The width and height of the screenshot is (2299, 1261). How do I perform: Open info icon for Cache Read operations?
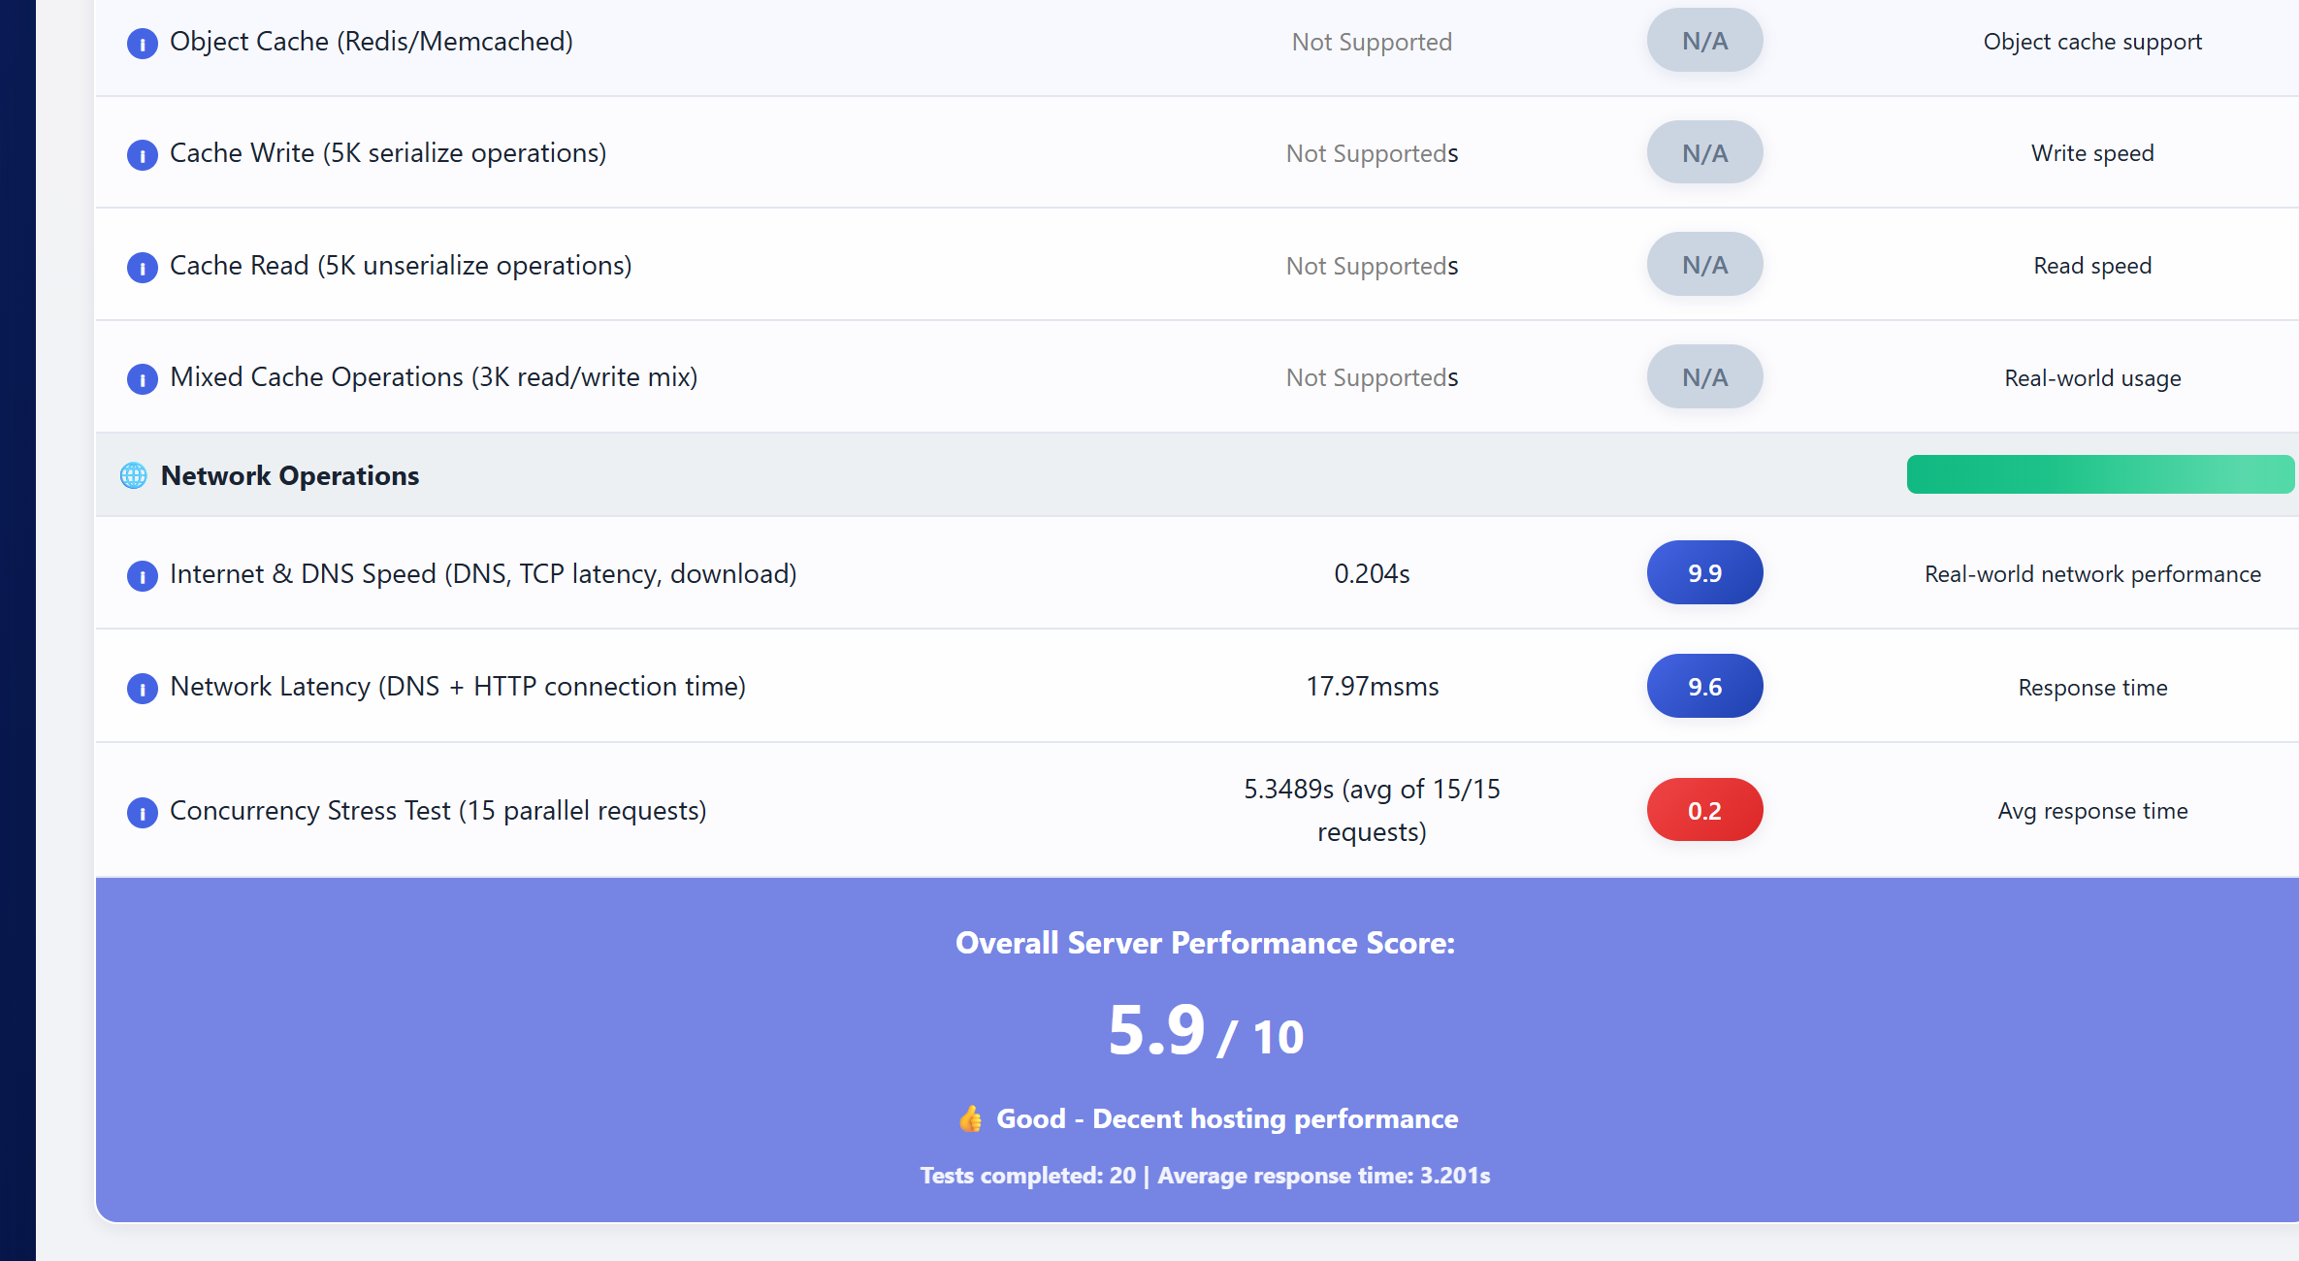143,268
